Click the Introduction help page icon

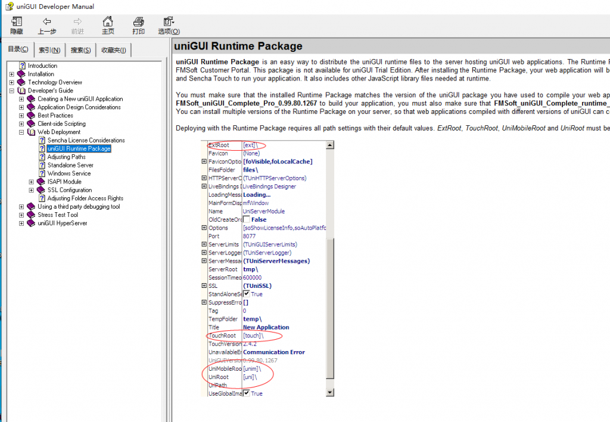coord(23,66)
